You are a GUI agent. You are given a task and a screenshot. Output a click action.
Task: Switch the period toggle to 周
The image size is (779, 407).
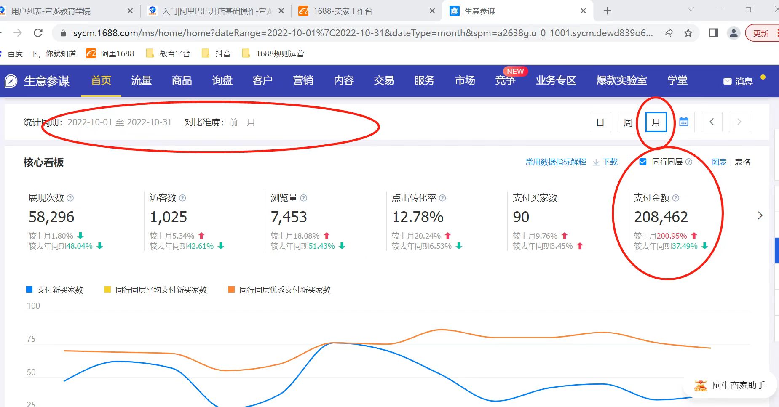coord(628,122)
